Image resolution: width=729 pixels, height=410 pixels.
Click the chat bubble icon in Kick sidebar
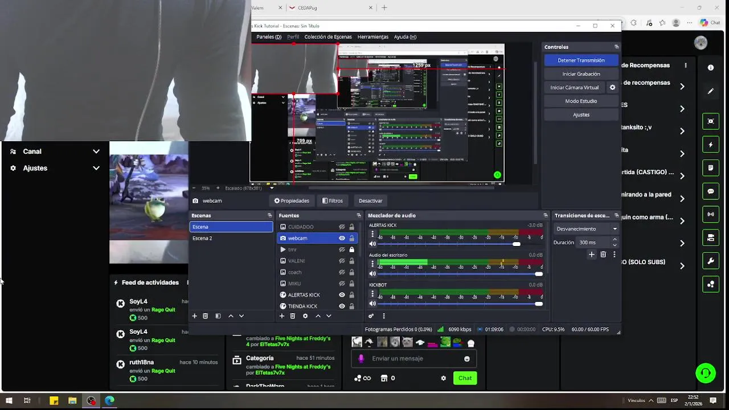[x=711, y=191]
